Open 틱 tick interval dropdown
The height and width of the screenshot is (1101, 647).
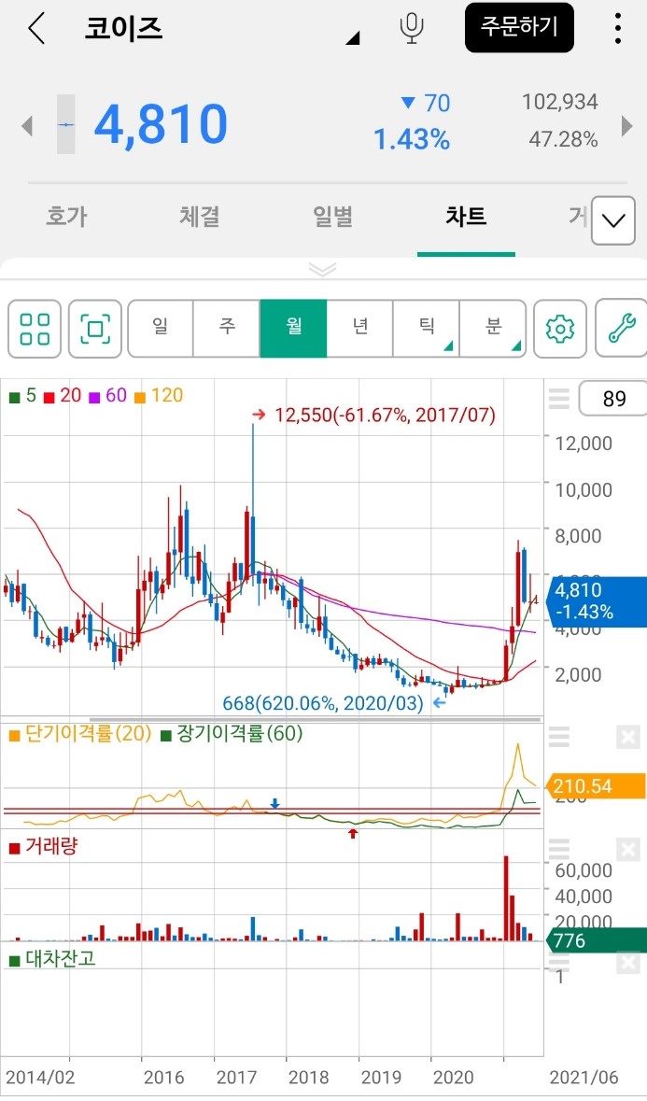coord(426,329)
